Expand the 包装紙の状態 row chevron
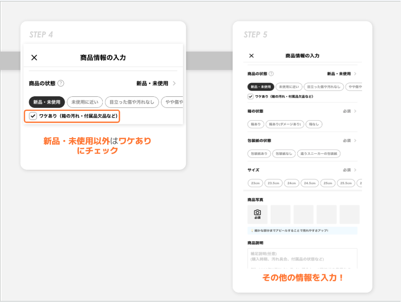This screenshot has height=302, width=401. [355, 141]
